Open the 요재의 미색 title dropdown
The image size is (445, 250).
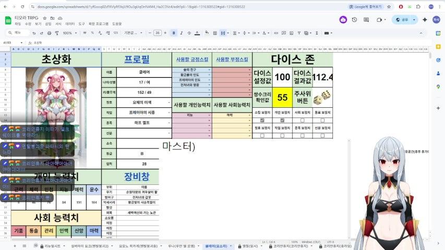(x=169, y=103)
